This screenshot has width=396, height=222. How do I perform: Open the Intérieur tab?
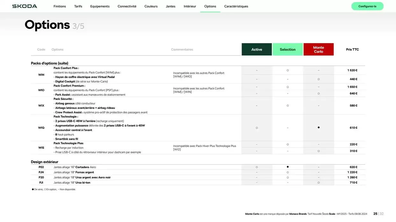pyautogui.click(x=190, y=6)
